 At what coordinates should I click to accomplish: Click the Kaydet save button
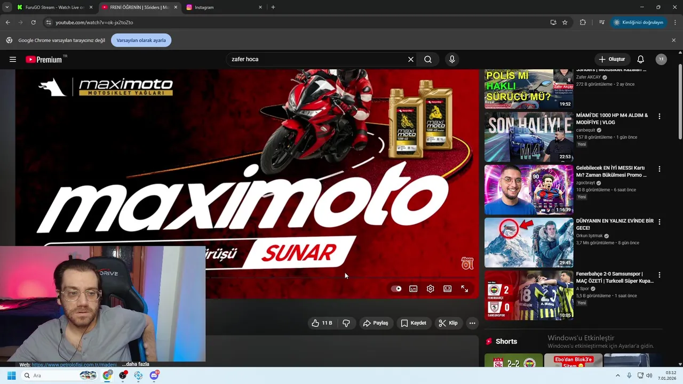point(414,323)
